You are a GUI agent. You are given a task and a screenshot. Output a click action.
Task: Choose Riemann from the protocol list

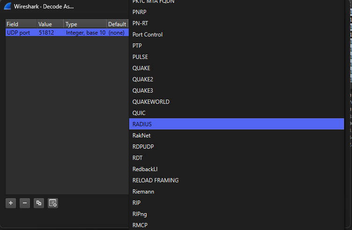point(236,192)
